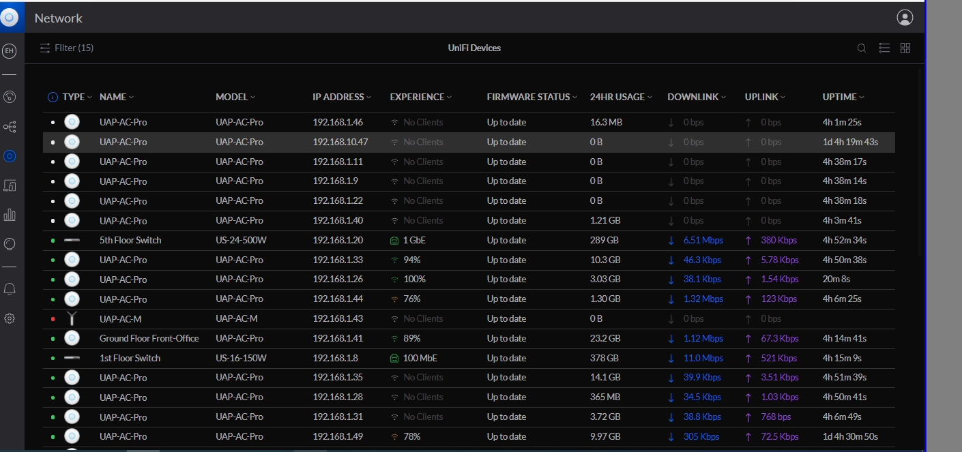Open Settings gear in sidebar

[x=10, y=318]
